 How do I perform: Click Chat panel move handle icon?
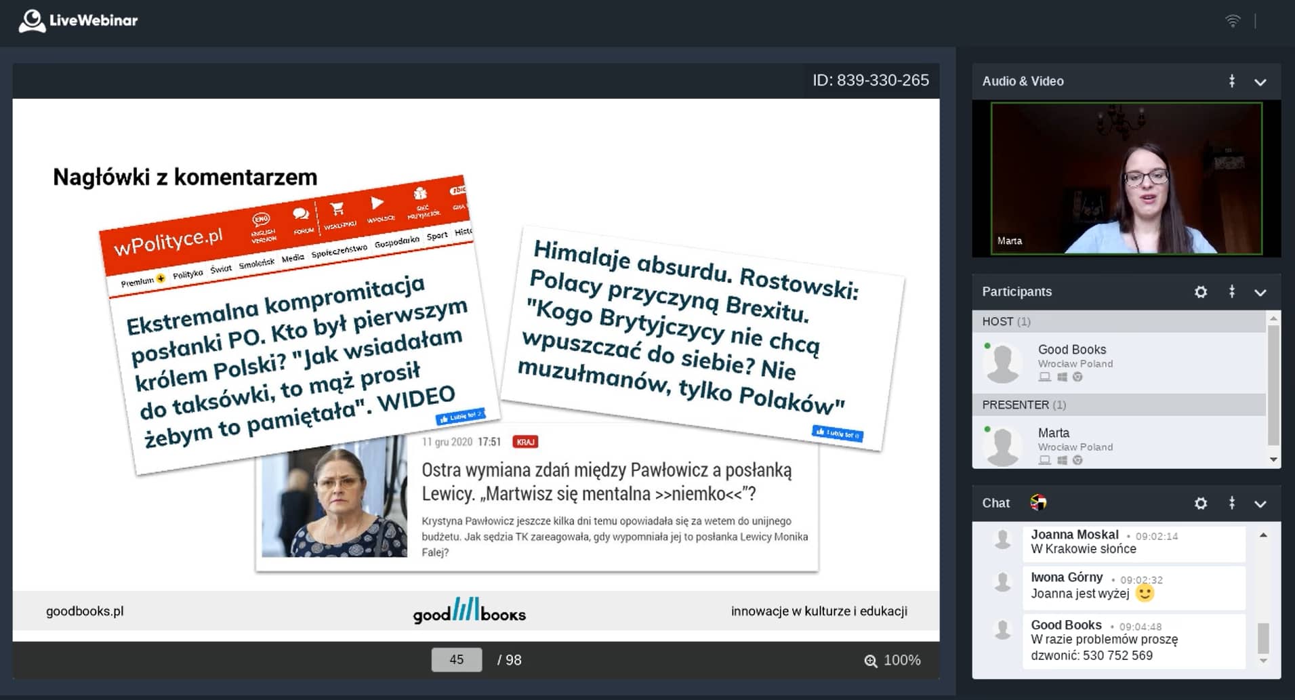(1232, 503)
